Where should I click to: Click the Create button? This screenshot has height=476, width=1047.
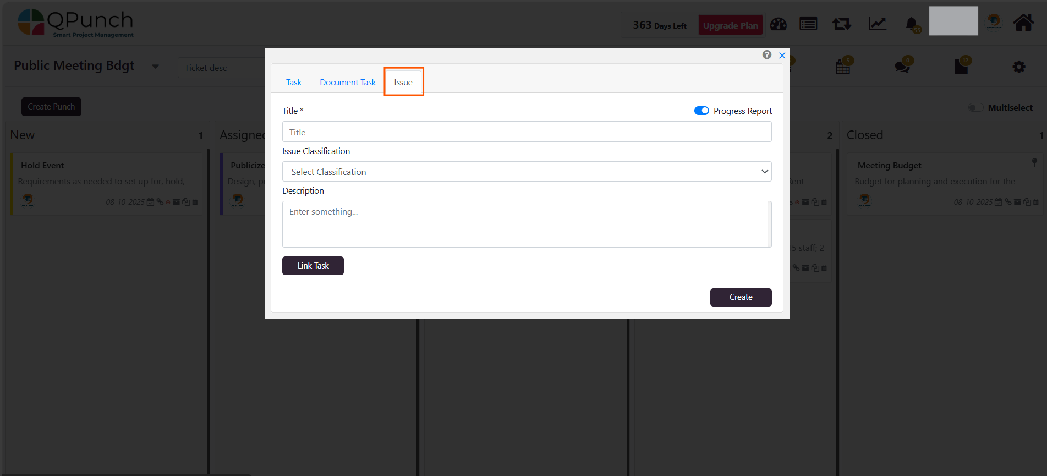tap(741, 297)
